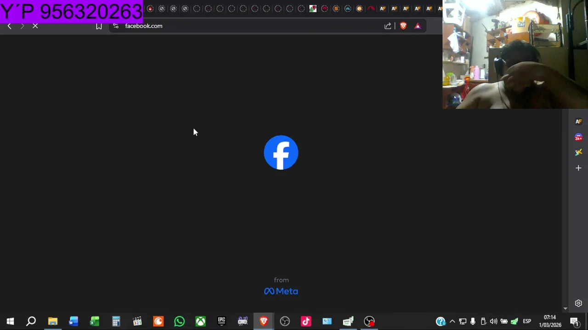
Task: Switch to the tab with green-red square favicon
Action: point(313,9)
